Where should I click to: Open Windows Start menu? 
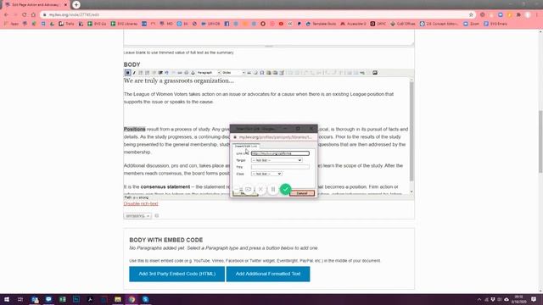[6, 299]
